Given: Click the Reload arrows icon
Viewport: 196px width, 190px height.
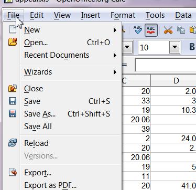Looking at the screenshot, I should [13, 143].
